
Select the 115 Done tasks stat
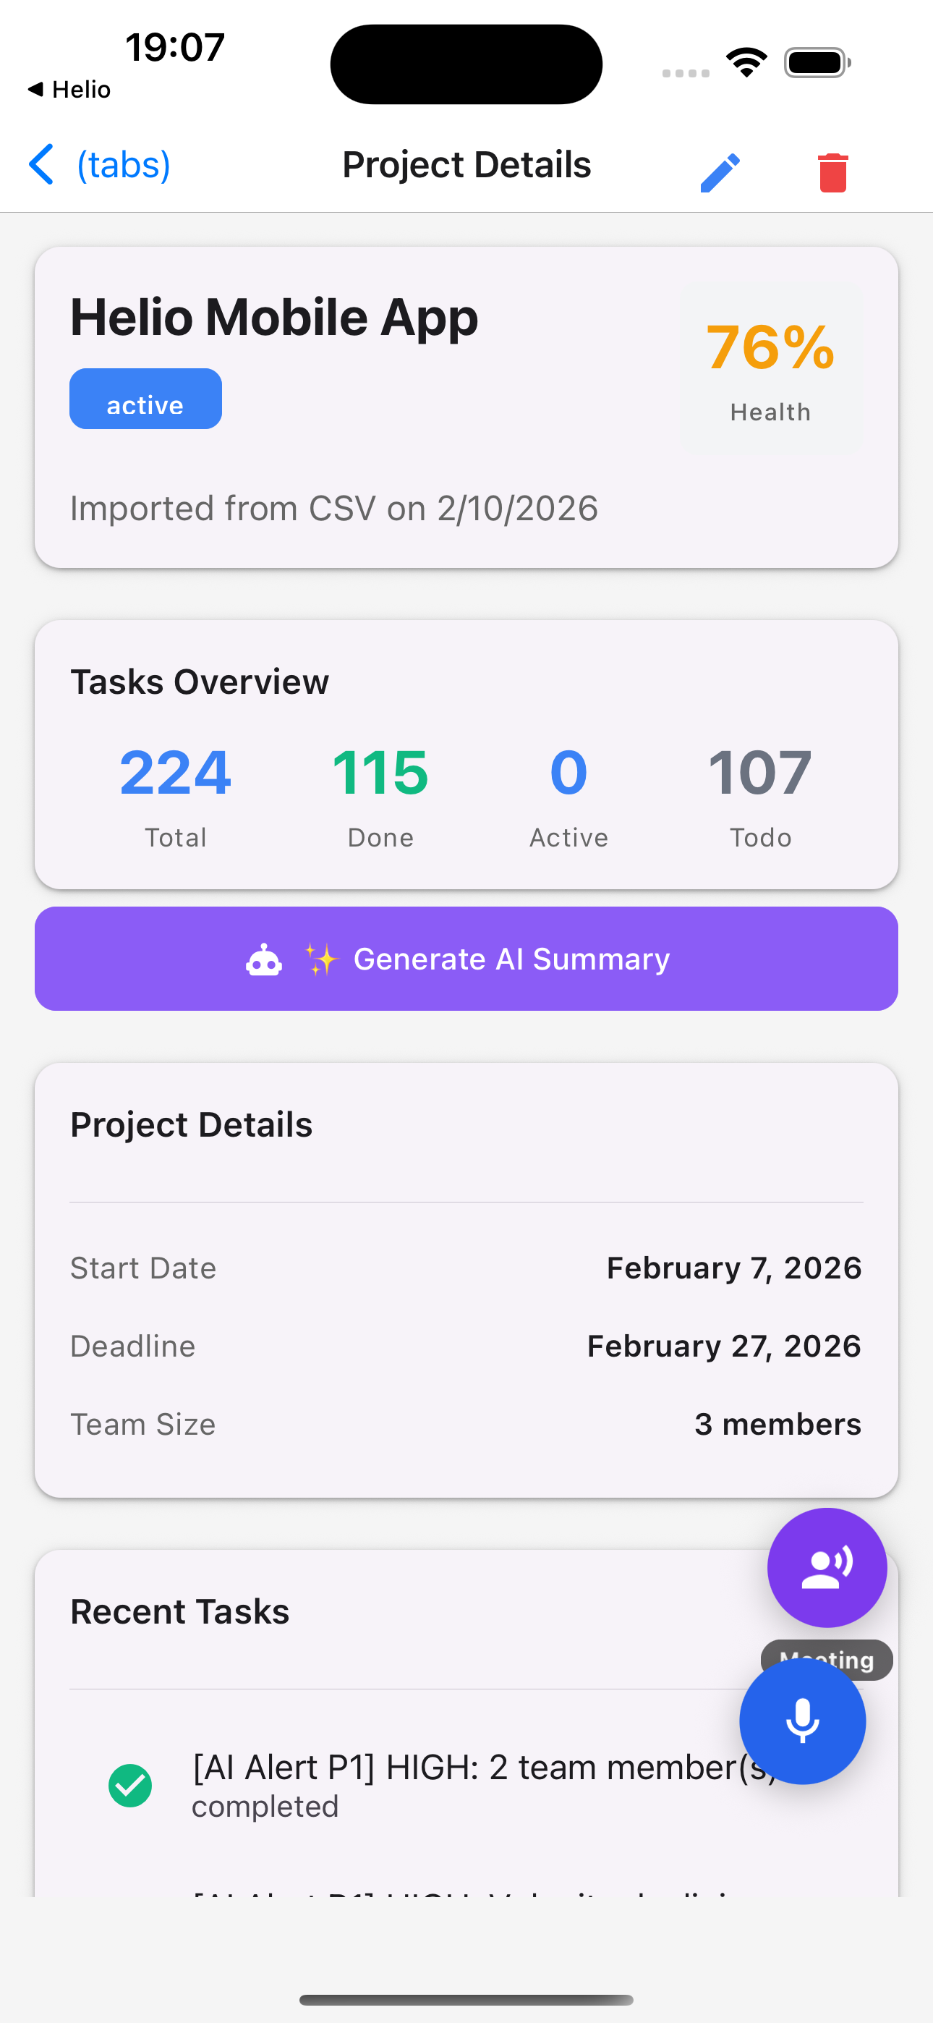pos(380,794)
